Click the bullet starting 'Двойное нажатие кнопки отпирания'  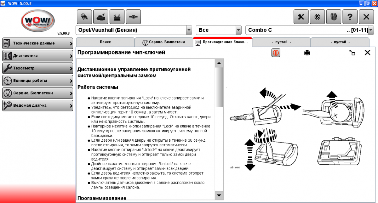[x=141, y=166]
